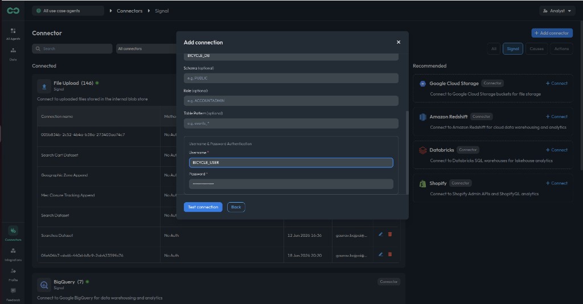The image size is (583, 304).
Task: Click the dialog vertical scrollbar
Action: [x=407, y=153]
